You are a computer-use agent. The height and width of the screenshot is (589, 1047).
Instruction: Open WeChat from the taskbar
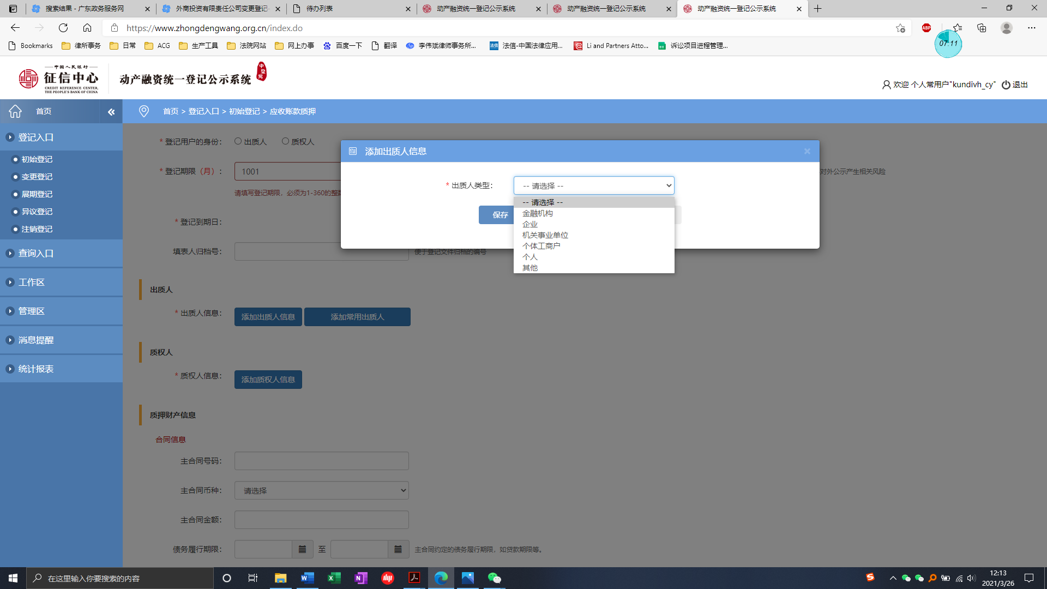pyautogui.click(x=494, y=578)
